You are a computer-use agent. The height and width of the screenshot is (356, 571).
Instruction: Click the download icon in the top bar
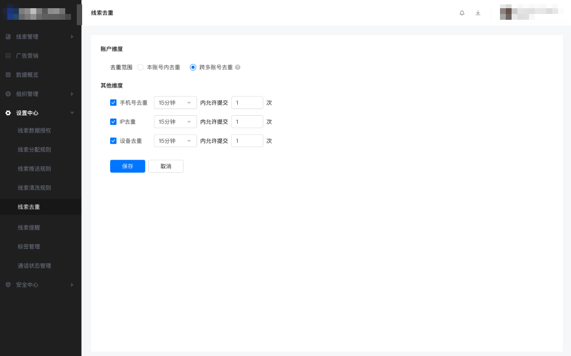coord(478,13)
